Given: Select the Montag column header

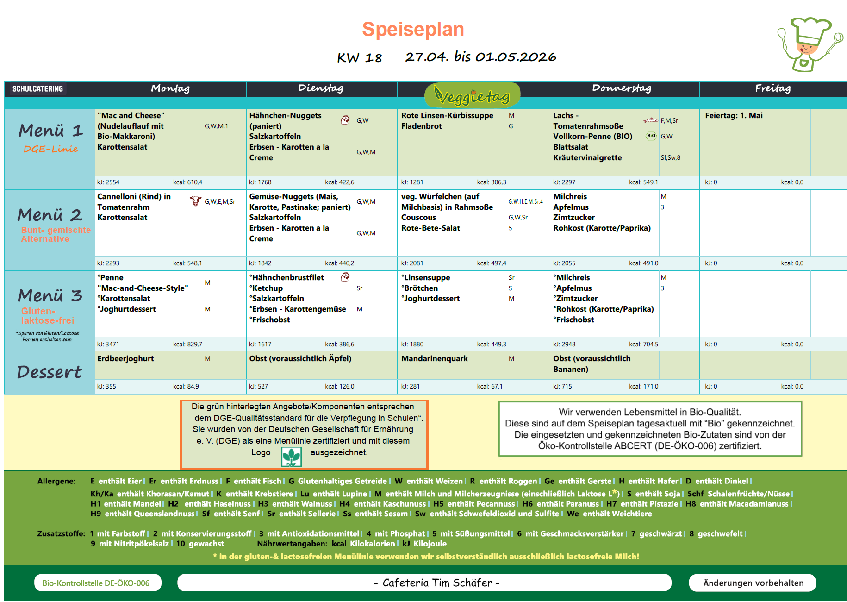Looking at the screenshot, I should [x=170, y=88].
